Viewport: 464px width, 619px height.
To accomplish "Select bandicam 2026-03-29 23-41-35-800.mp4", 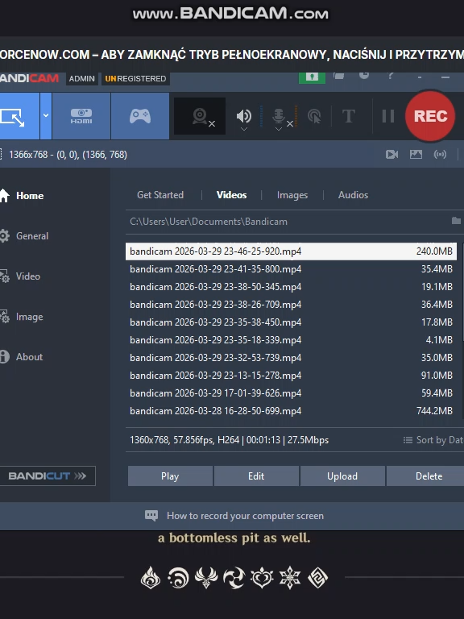I will 291,269.
